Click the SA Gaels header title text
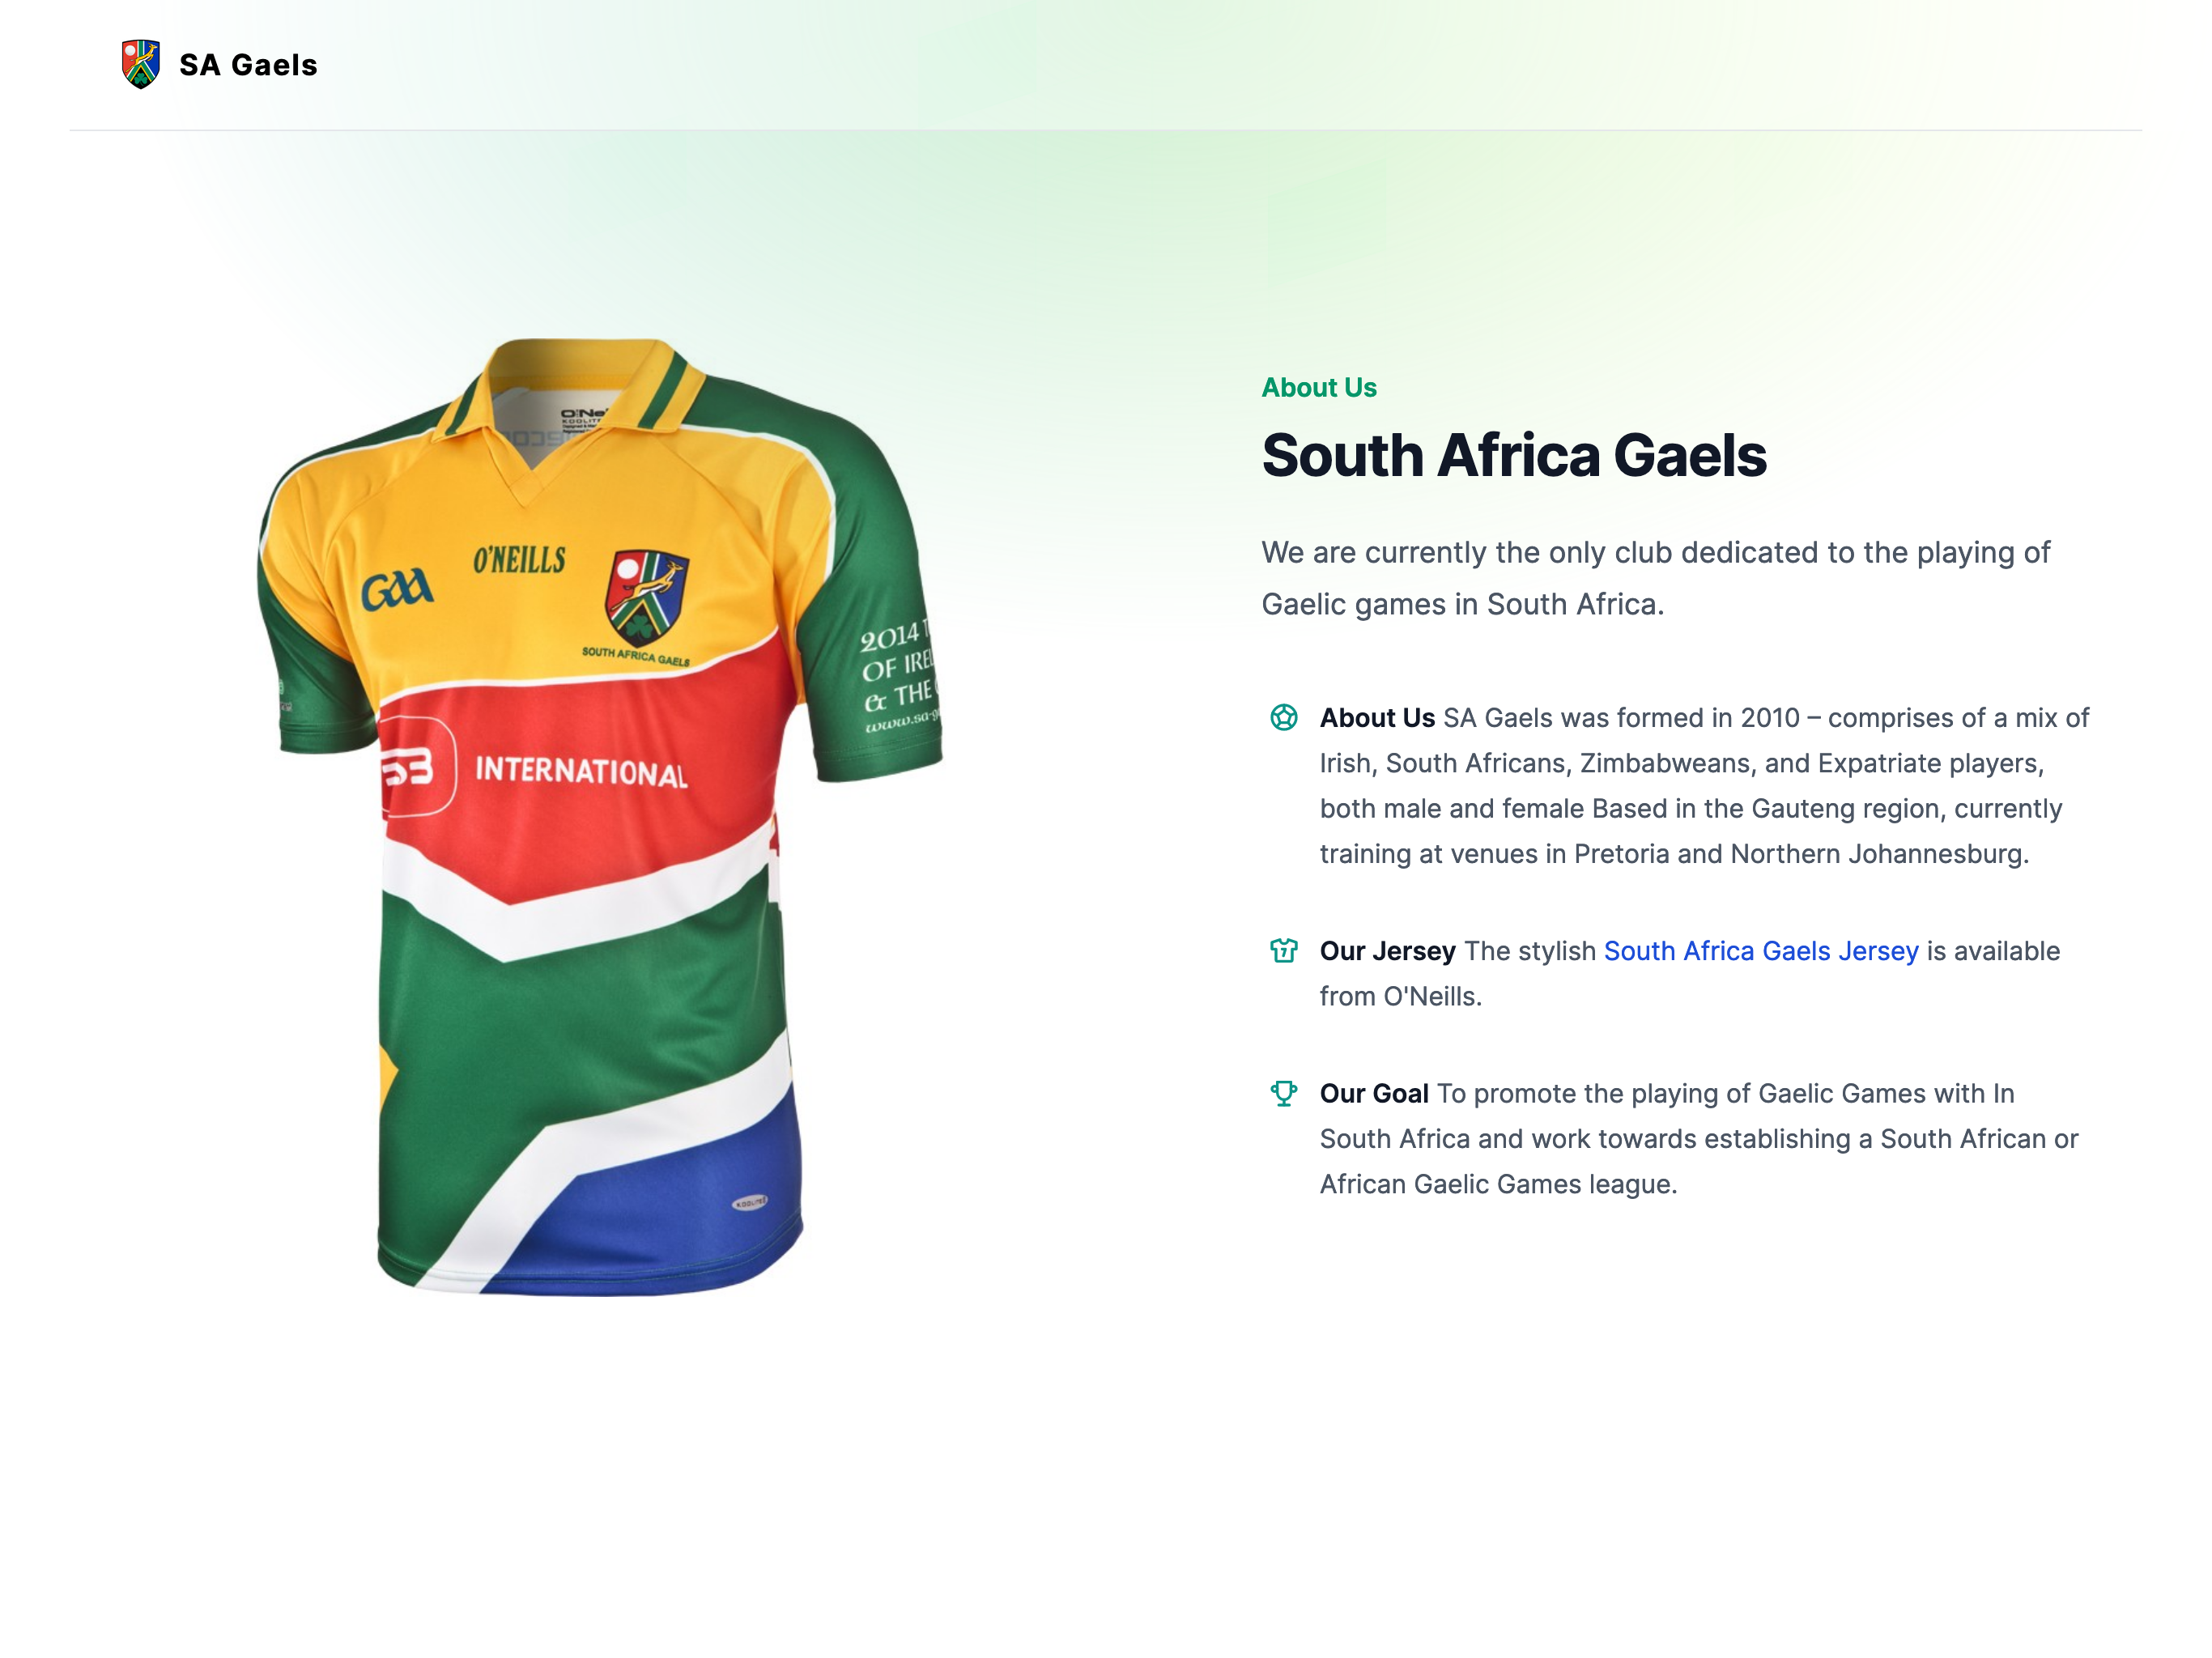This screenshot has width=2212, height=1658. pos(248,65)
